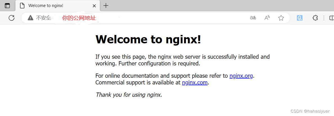Click the Further configuration is required text

(159, 63)
